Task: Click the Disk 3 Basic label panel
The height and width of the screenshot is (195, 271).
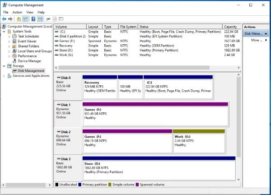Action: point(68,168)
